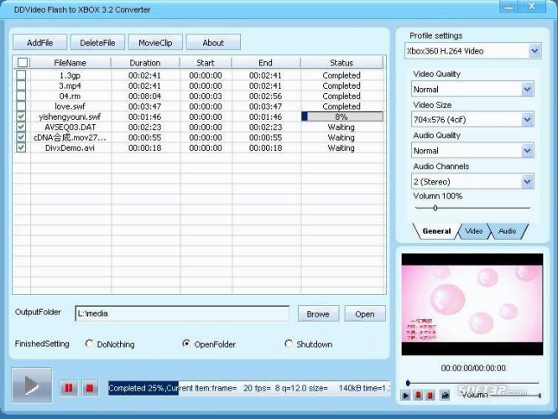This screenshot has height=419, width=558.
Task: Click the OutputFolder path input field
Action: coord(182,313)
